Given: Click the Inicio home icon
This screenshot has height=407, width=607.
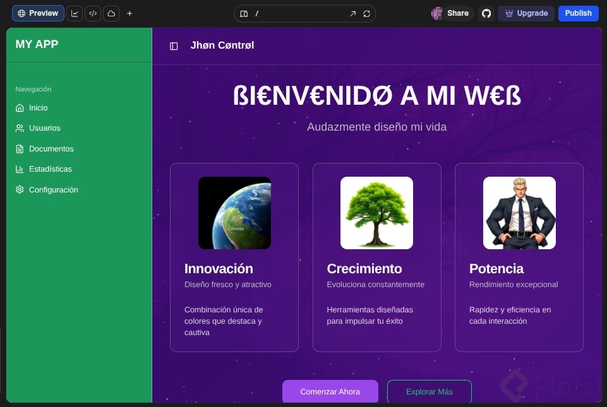Looking at the screenshot, I should coord(20,108).
